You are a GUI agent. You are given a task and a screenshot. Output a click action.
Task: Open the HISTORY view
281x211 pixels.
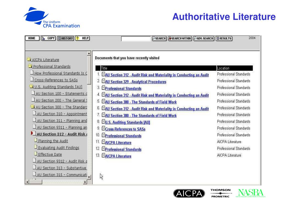66,38
